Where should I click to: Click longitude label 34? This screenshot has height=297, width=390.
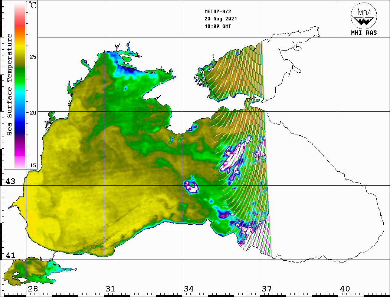(189, 288)
